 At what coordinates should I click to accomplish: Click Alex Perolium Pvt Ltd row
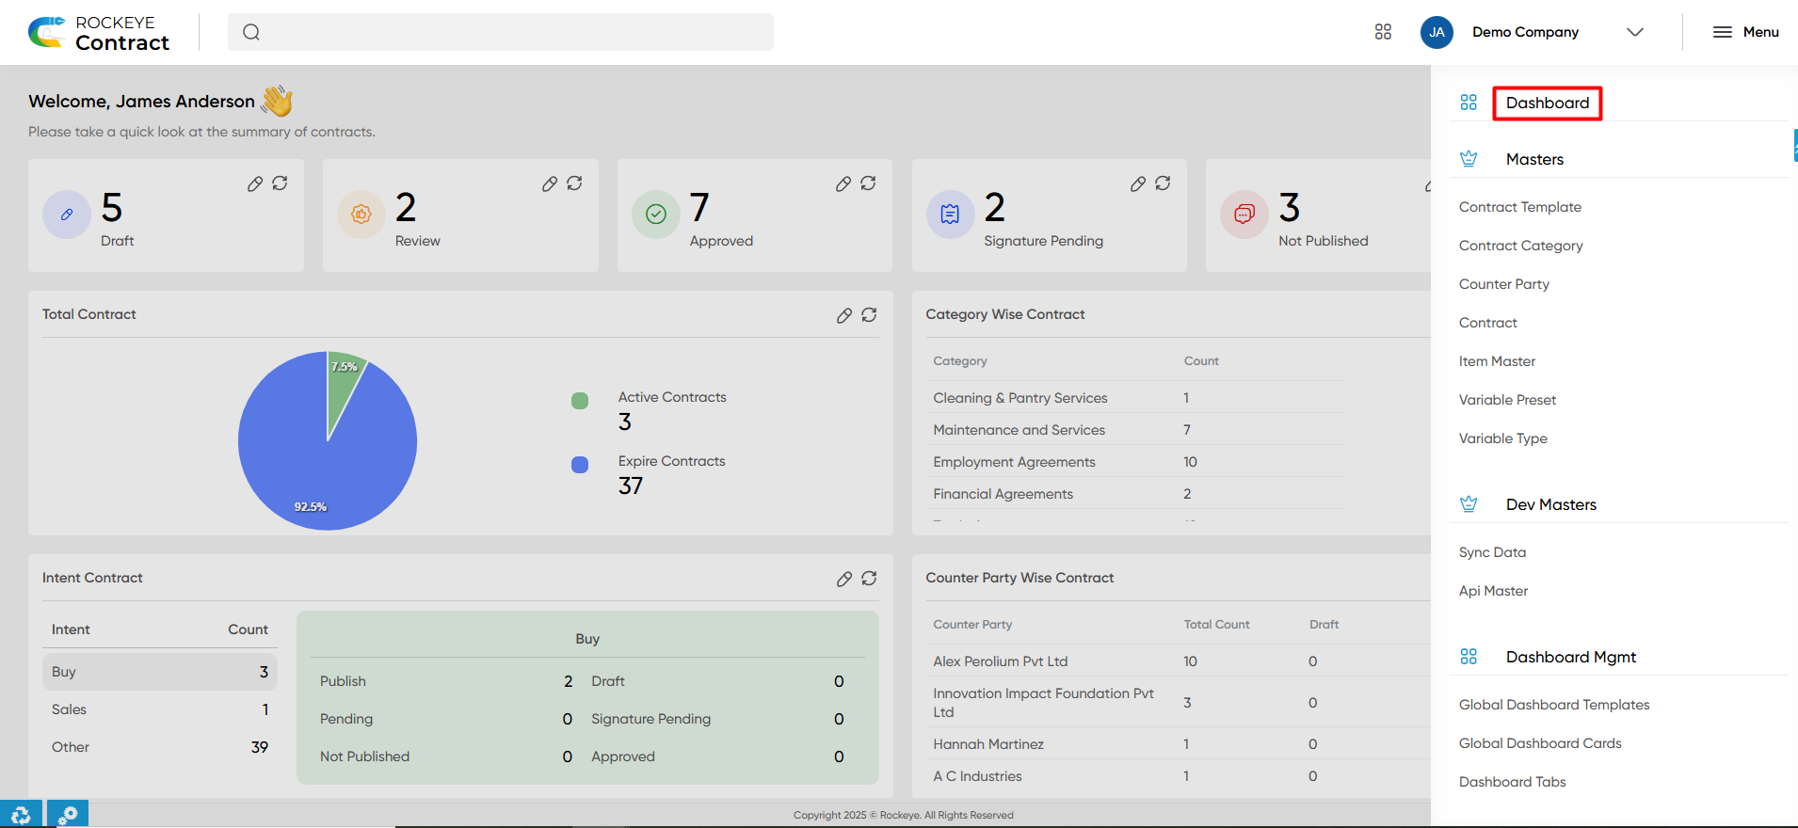click(x=1177, y=661)
